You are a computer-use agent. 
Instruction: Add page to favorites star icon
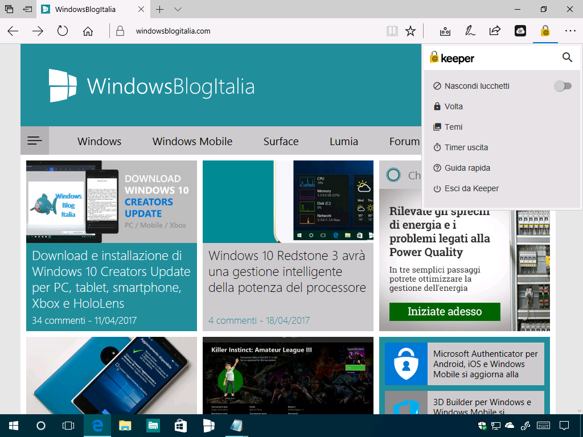tap(410, 31)
